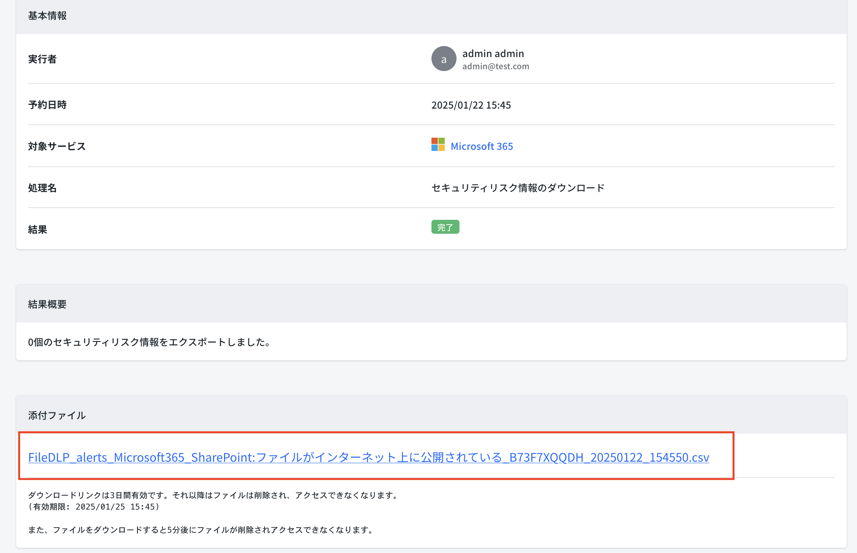Click the Microsoft 365 logo icon
The width and height of the screenshot is (857, 553).
(x=438, y=144)
